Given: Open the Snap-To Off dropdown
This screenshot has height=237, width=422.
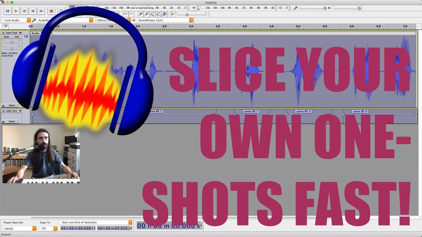Looking at the screenshot, I should (48, 228).
